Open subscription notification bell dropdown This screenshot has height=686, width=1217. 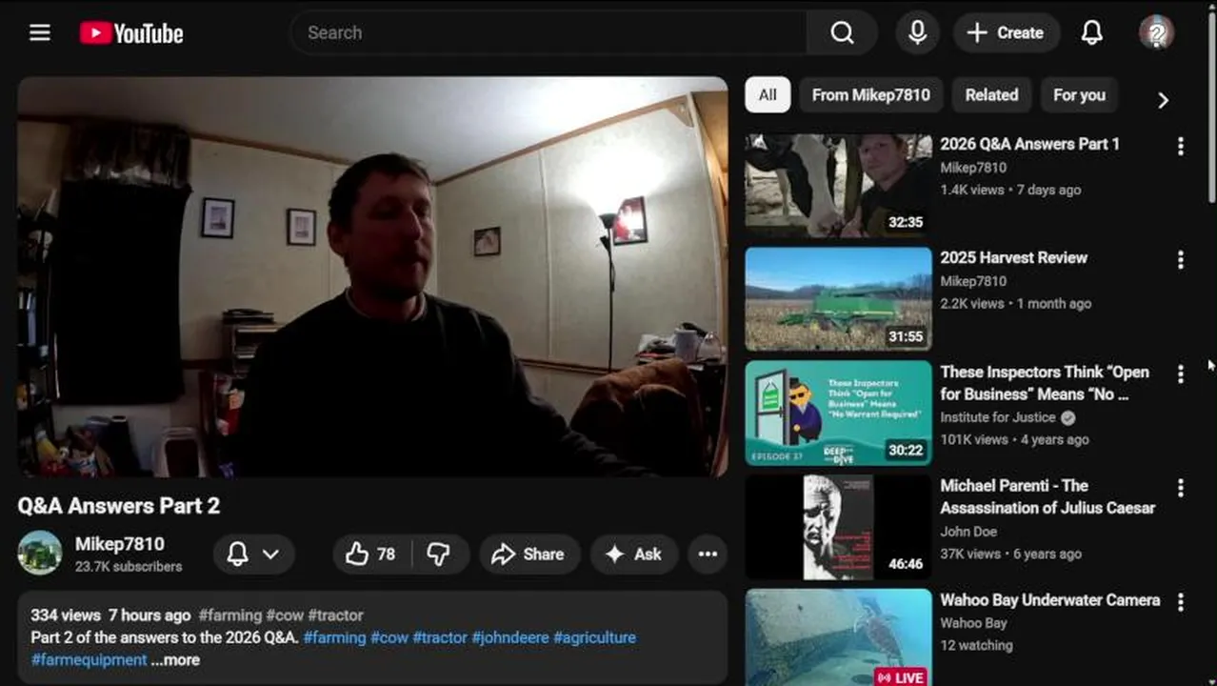tap(253, 554)
